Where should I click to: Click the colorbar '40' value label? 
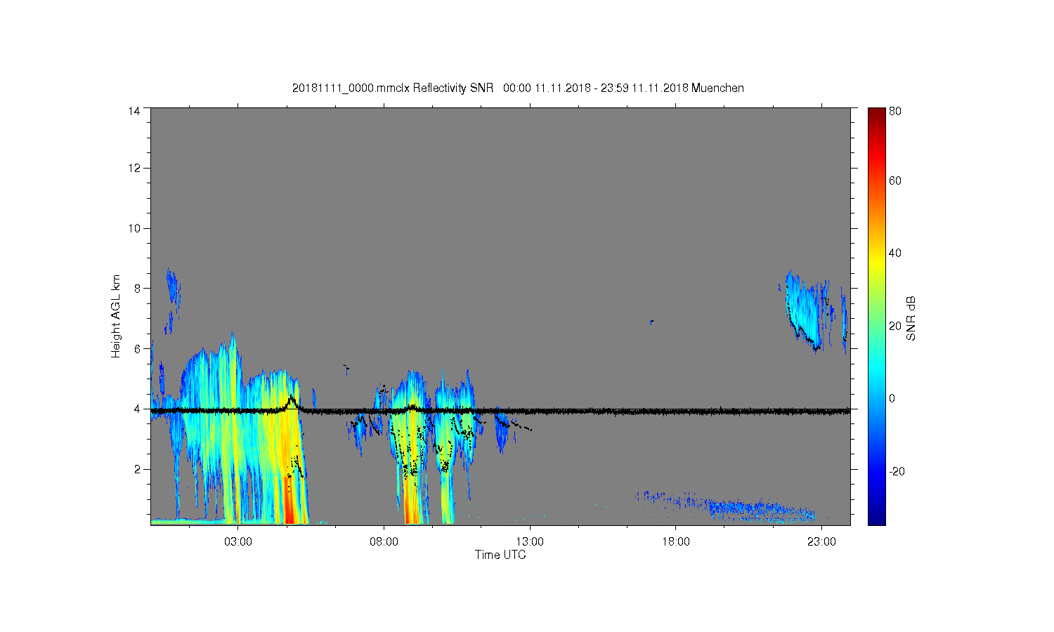(x=894, y=254)
